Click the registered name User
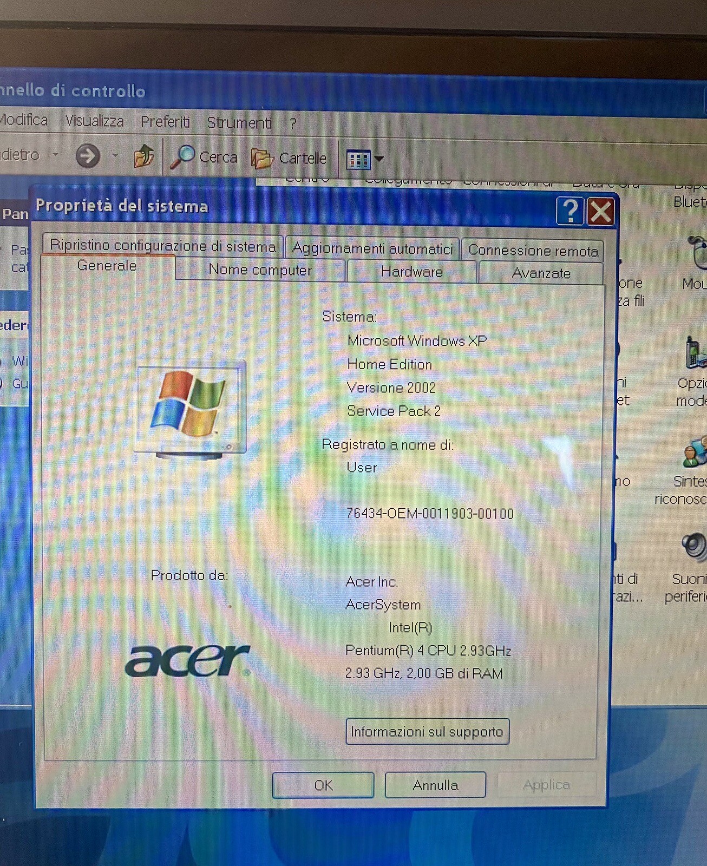Viewport: 707px width, 866px height. (x=362, y=468)
